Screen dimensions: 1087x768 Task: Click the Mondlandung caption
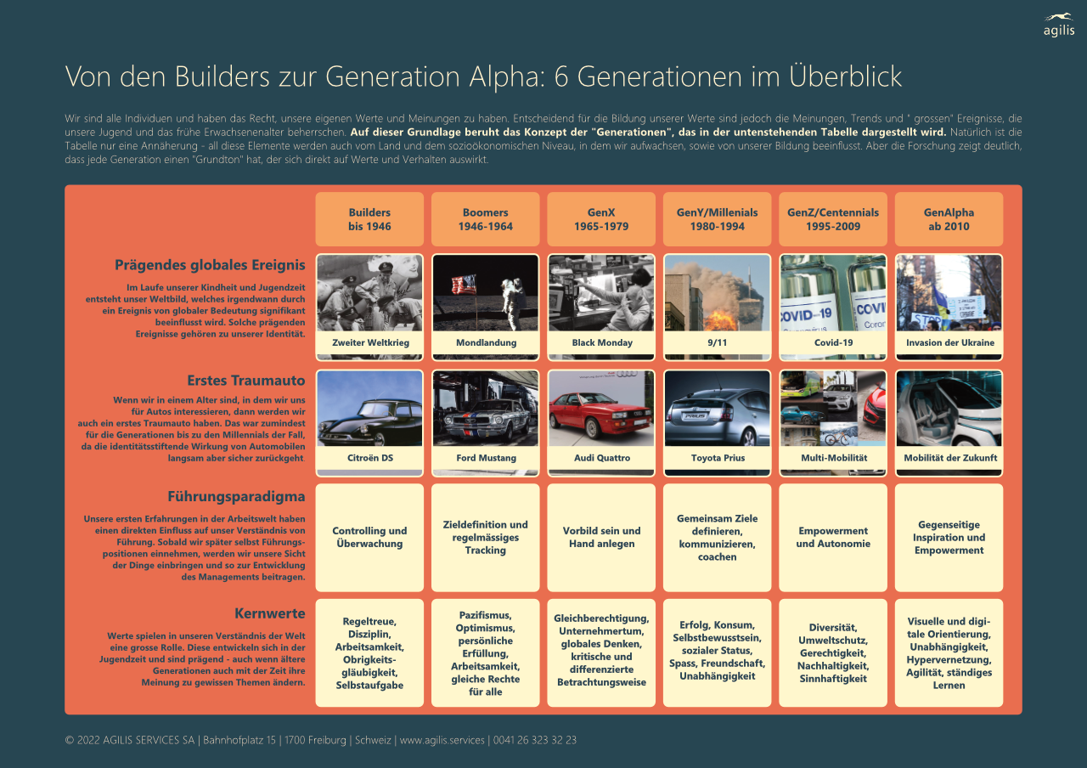[x=486, y=342]
